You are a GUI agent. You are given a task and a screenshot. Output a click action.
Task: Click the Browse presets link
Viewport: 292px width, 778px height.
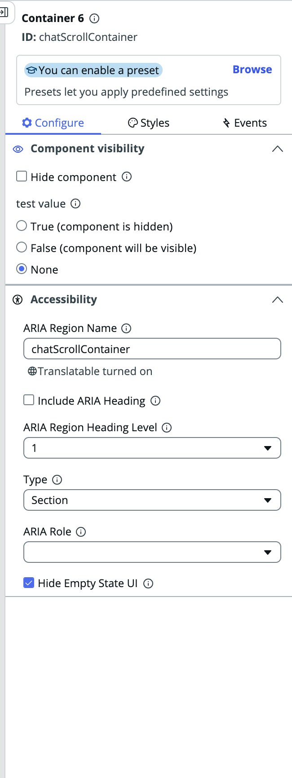(252, 70)
